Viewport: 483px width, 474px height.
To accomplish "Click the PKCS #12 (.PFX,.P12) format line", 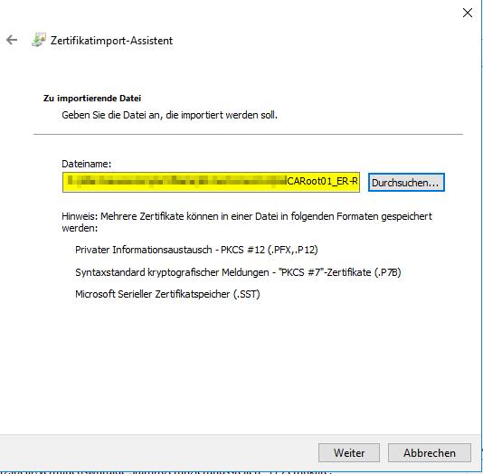I will 196,250.
